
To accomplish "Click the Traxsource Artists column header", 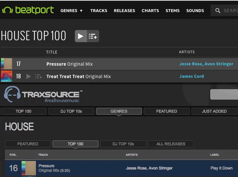I will coord(132,155).
